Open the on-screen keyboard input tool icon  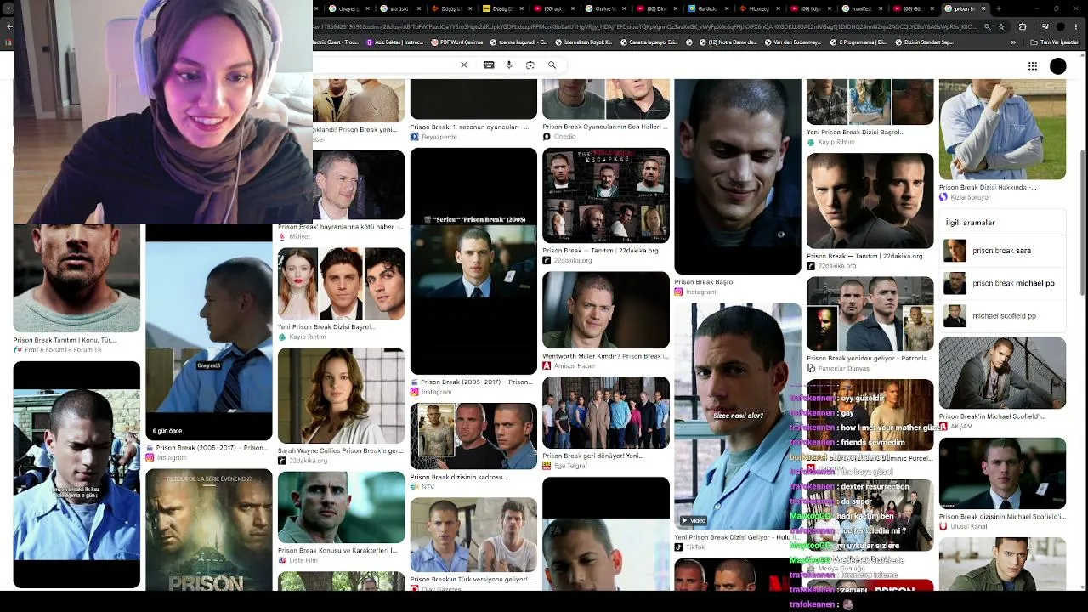click(x=489, y=65)
